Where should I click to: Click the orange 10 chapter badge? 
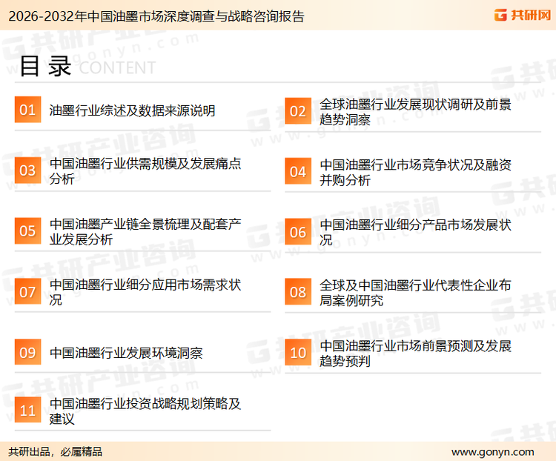(x=298, y=353)
